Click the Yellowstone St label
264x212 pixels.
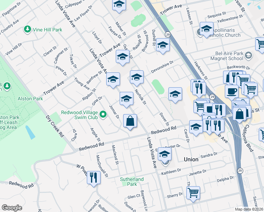click(230, 19)
